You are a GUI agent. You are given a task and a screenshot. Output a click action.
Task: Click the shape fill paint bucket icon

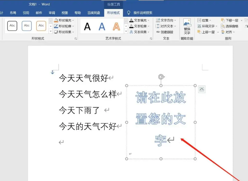(x=56, y=20)
